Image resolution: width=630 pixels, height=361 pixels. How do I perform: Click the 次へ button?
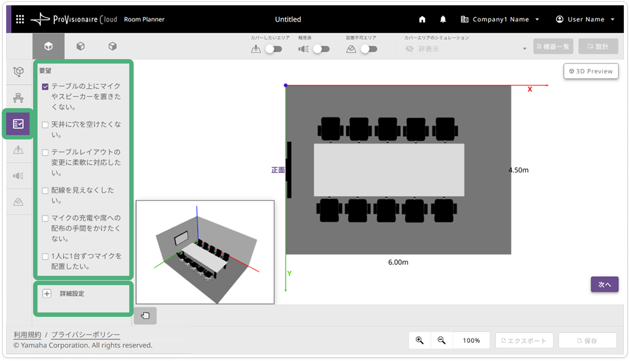(604, 285)
